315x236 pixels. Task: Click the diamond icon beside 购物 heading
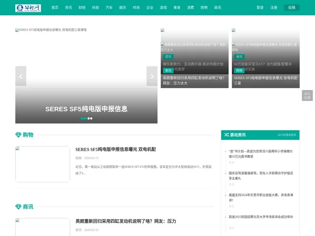coord(18,135)
